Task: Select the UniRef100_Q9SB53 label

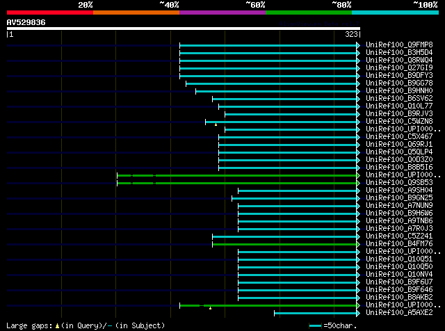Action: click(399, 183)
